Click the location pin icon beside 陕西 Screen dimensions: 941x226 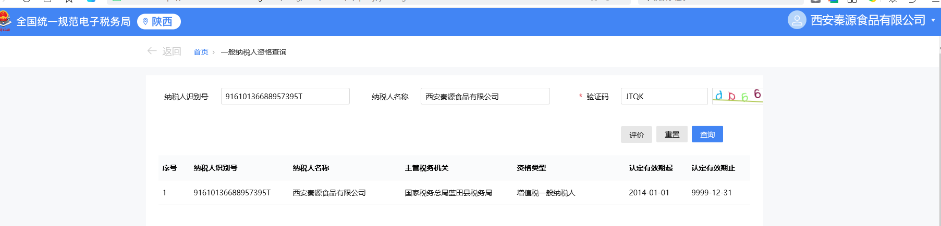coord(145,21)
